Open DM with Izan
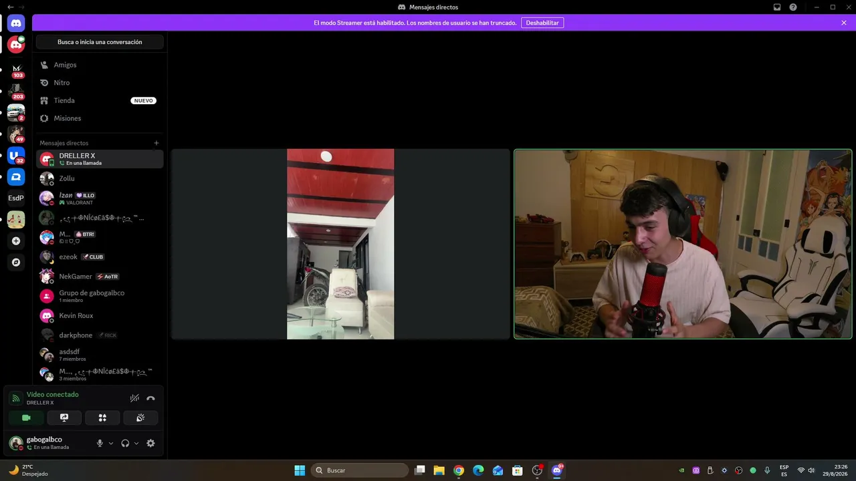 tap(100, 198)
